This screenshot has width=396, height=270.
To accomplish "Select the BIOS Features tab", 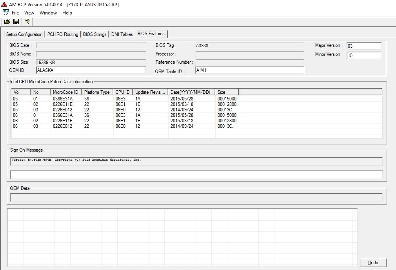I will coord(151,34).
